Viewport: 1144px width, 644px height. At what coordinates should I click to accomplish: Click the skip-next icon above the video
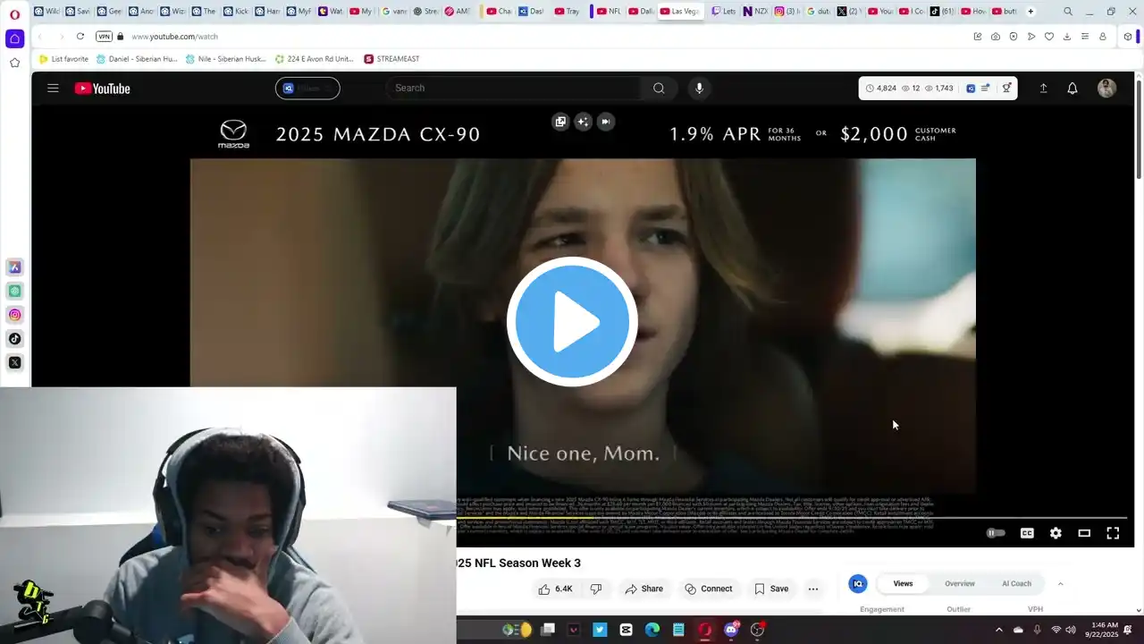coord(606,122)
